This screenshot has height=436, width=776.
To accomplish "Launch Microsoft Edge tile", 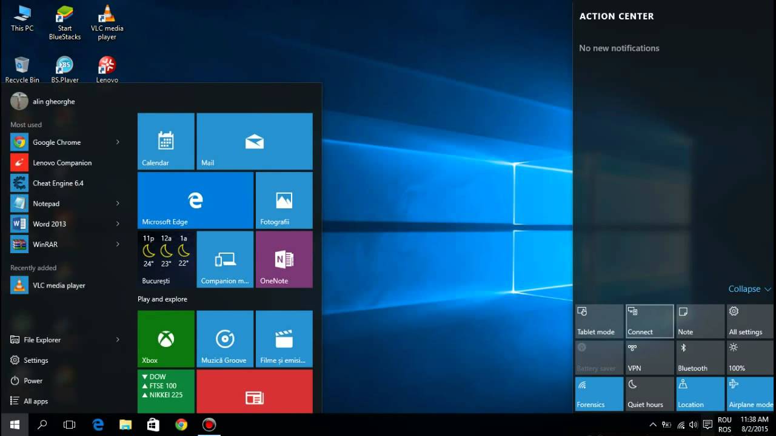I will click(195, 200).
